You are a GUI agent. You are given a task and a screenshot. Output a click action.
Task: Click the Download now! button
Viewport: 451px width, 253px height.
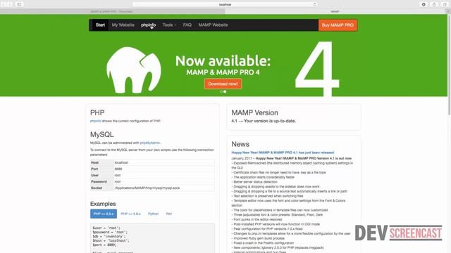pyautogui.click(x=223, y=84)
